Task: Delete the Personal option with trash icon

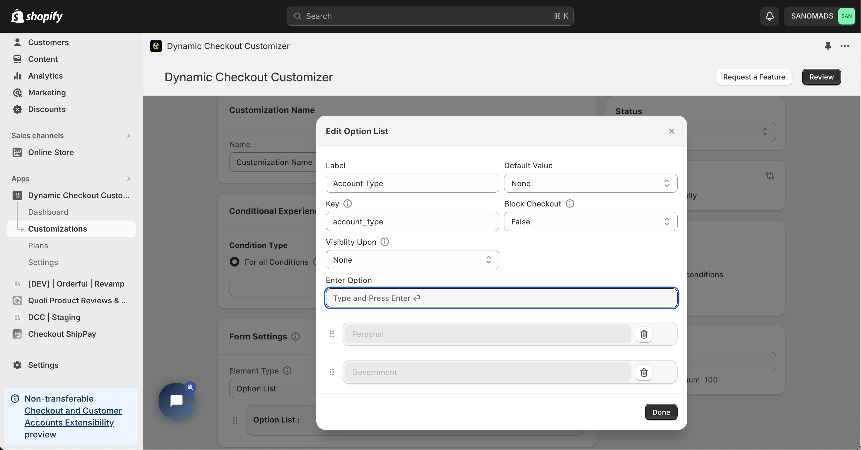Action: pyautogui.click(x=644, y=334)
